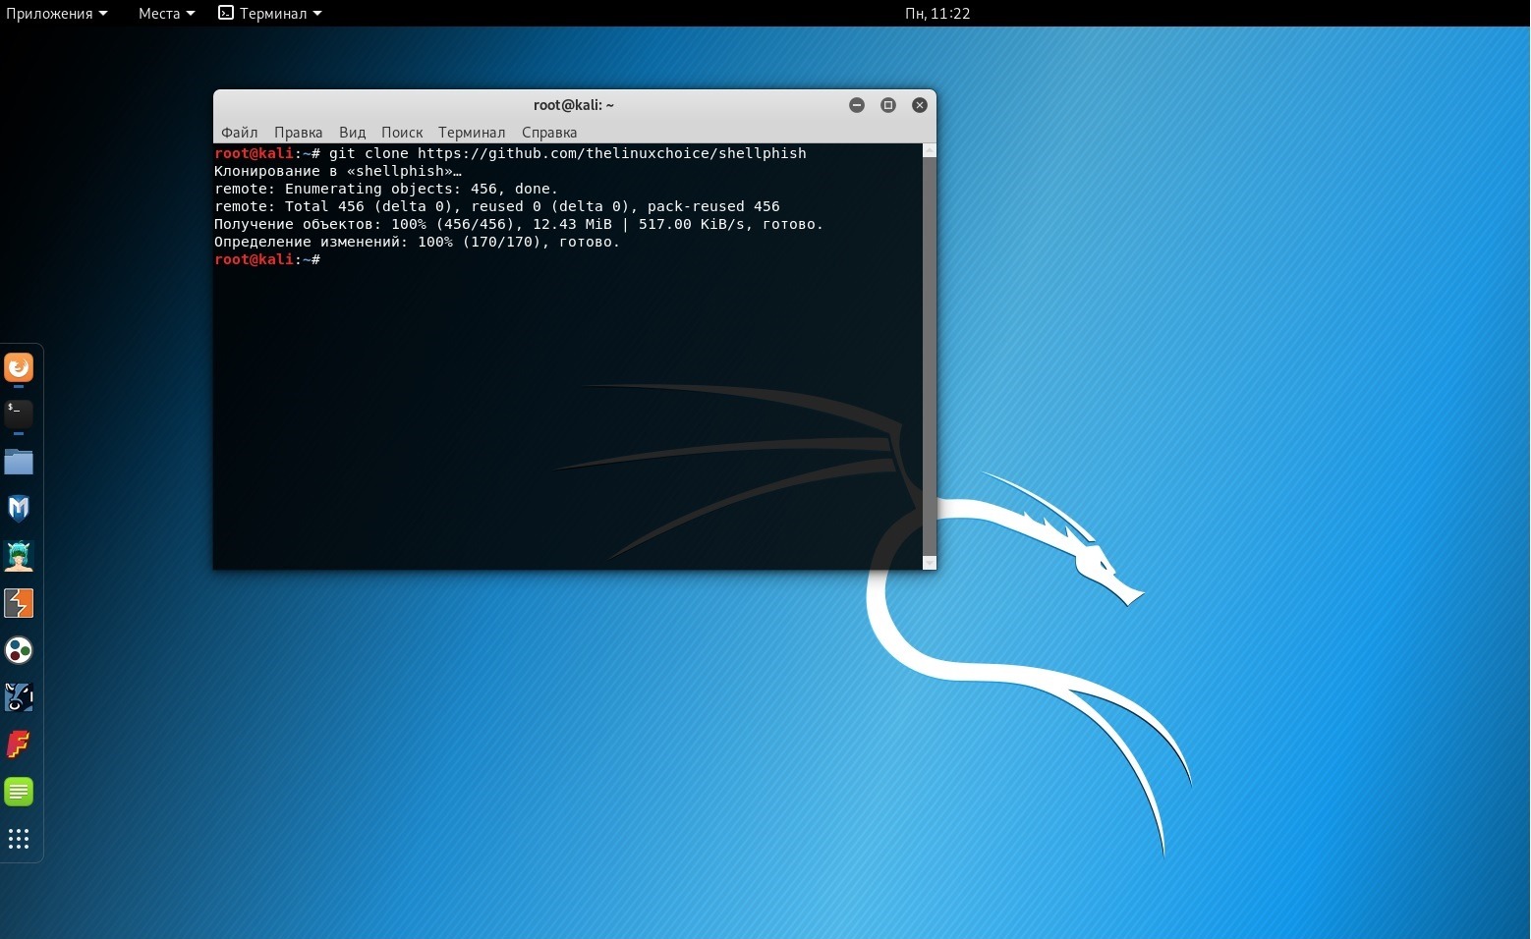
Task: Open the Терминал menu in terminal menubar
Action: (x=472, y=133)
